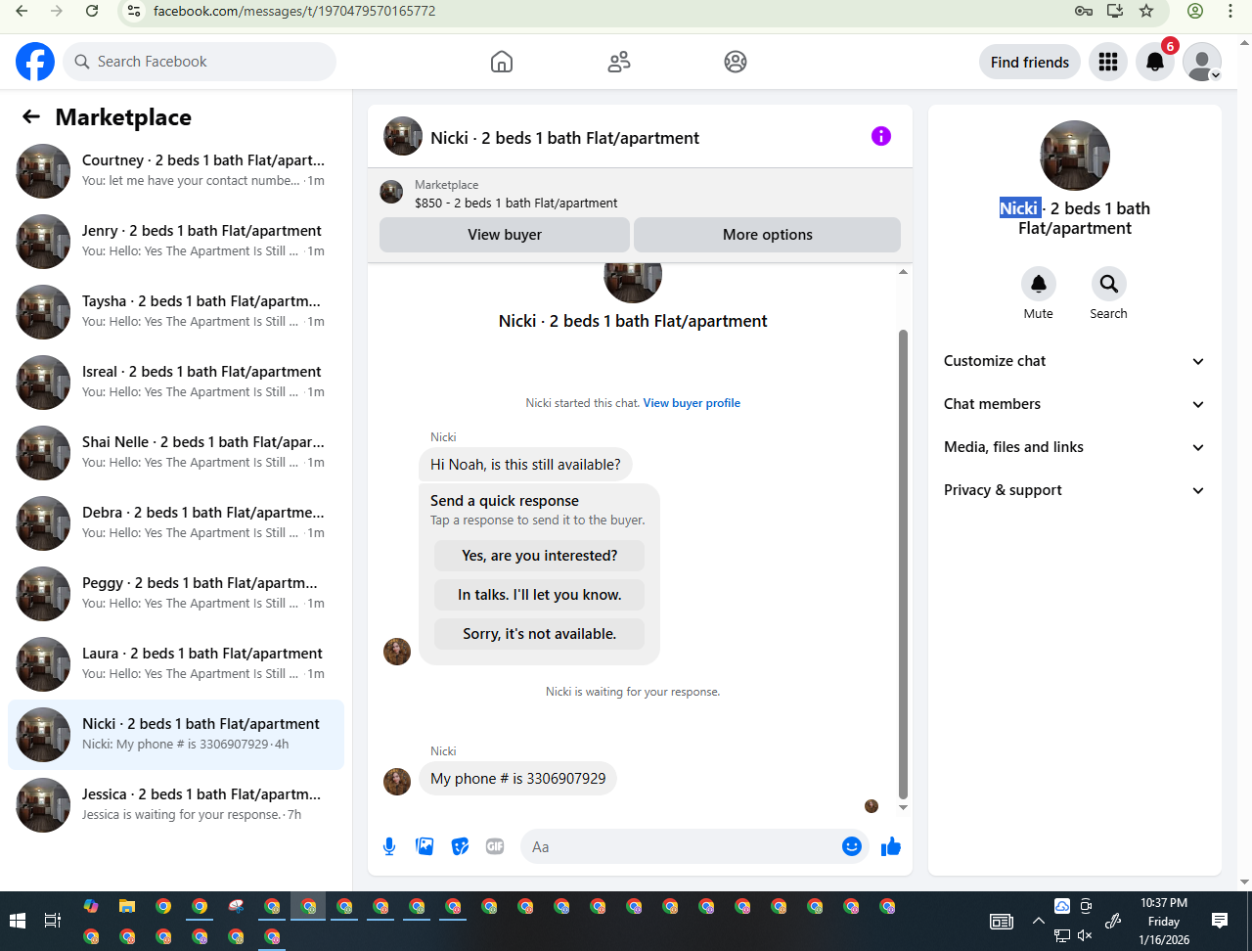The width and height of the screenshot is (1252, 951).
Task: Open the account profile avatar menu
Action: 1202,62
